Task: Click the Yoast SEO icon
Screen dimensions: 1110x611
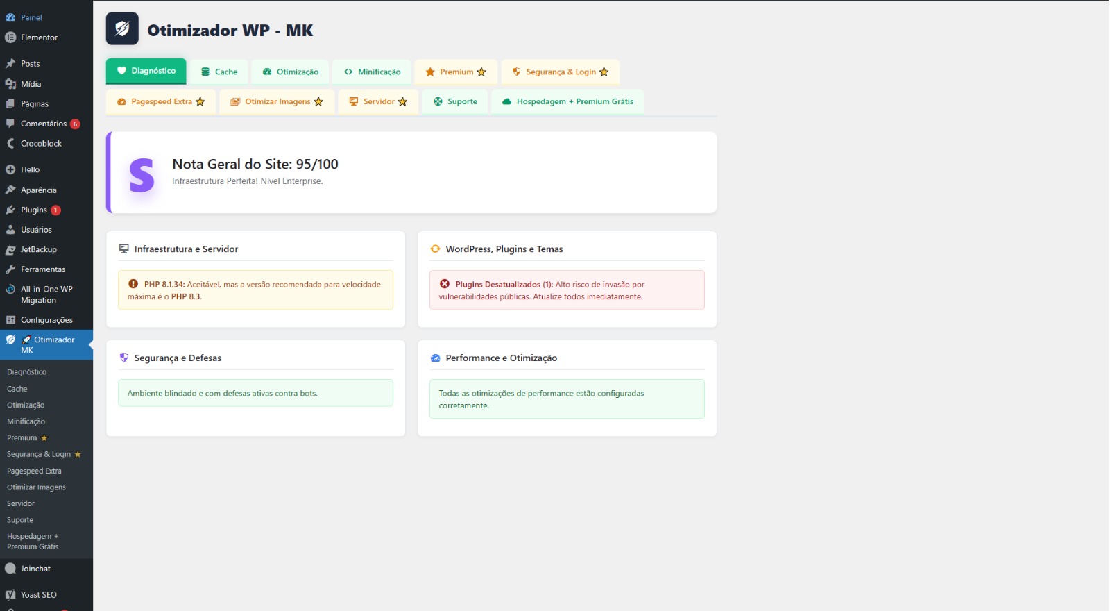Action: pos(10,595)
